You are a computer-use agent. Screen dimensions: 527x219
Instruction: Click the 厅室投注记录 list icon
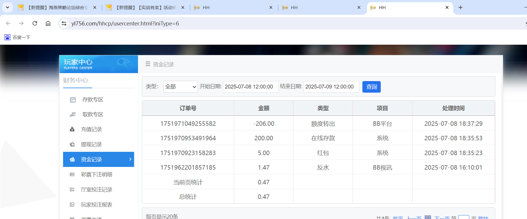click(x=72, y=190)
